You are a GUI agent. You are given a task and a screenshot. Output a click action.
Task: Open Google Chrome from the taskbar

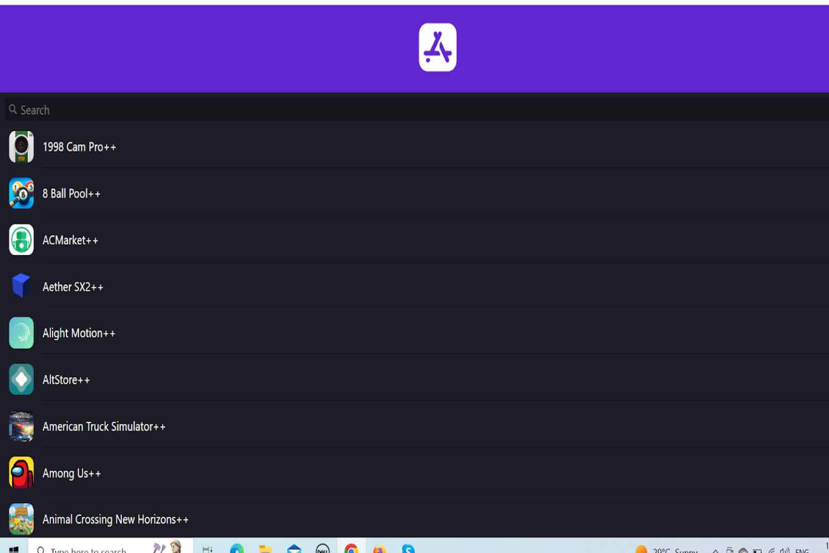click(351, 548)
